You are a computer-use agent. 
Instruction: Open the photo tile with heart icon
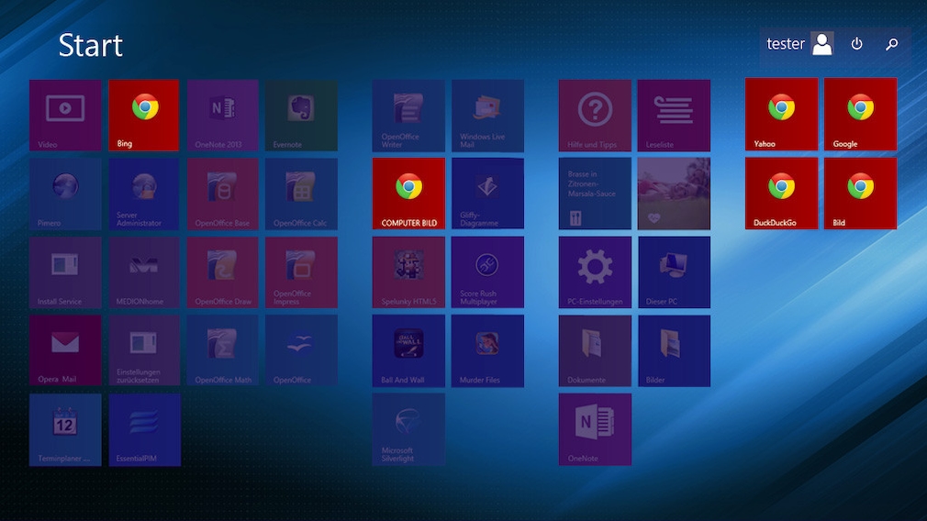(674, 194)
